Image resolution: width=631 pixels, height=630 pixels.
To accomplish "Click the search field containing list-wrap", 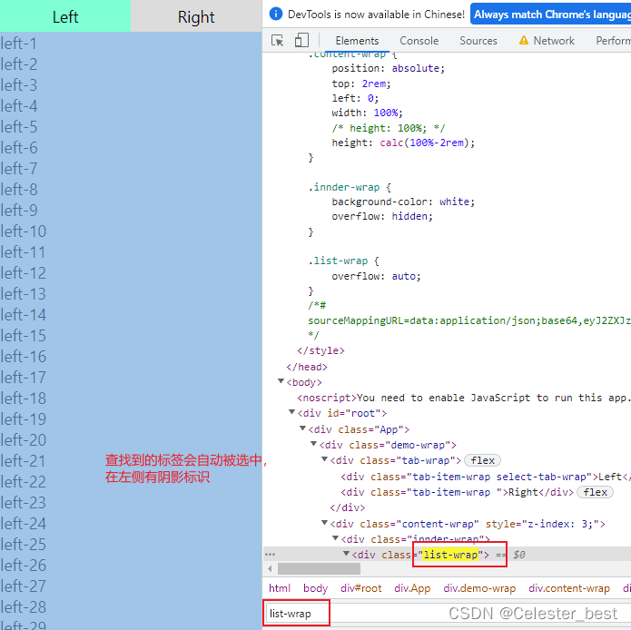I will (x=448, y=614).
